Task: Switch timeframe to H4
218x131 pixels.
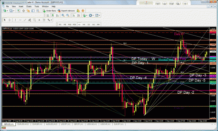Action: pyautogui.click(x=84, y=25)
